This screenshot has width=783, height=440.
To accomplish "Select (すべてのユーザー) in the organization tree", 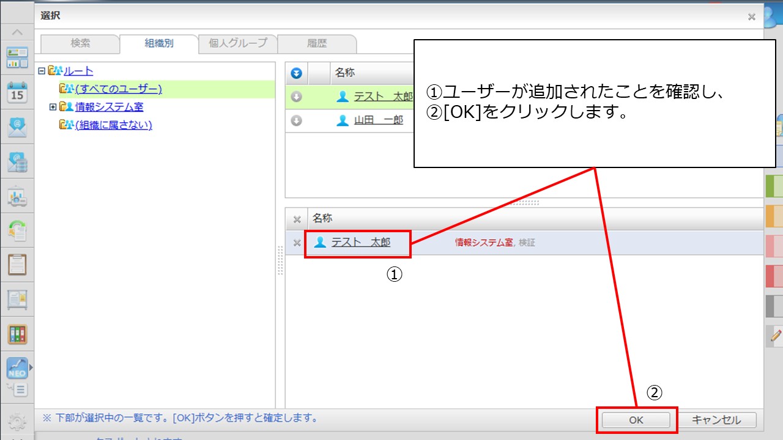I will click(119, 89).
